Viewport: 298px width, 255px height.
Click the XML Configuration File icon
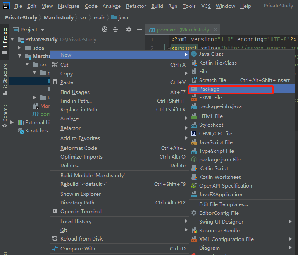coord(194,239)
